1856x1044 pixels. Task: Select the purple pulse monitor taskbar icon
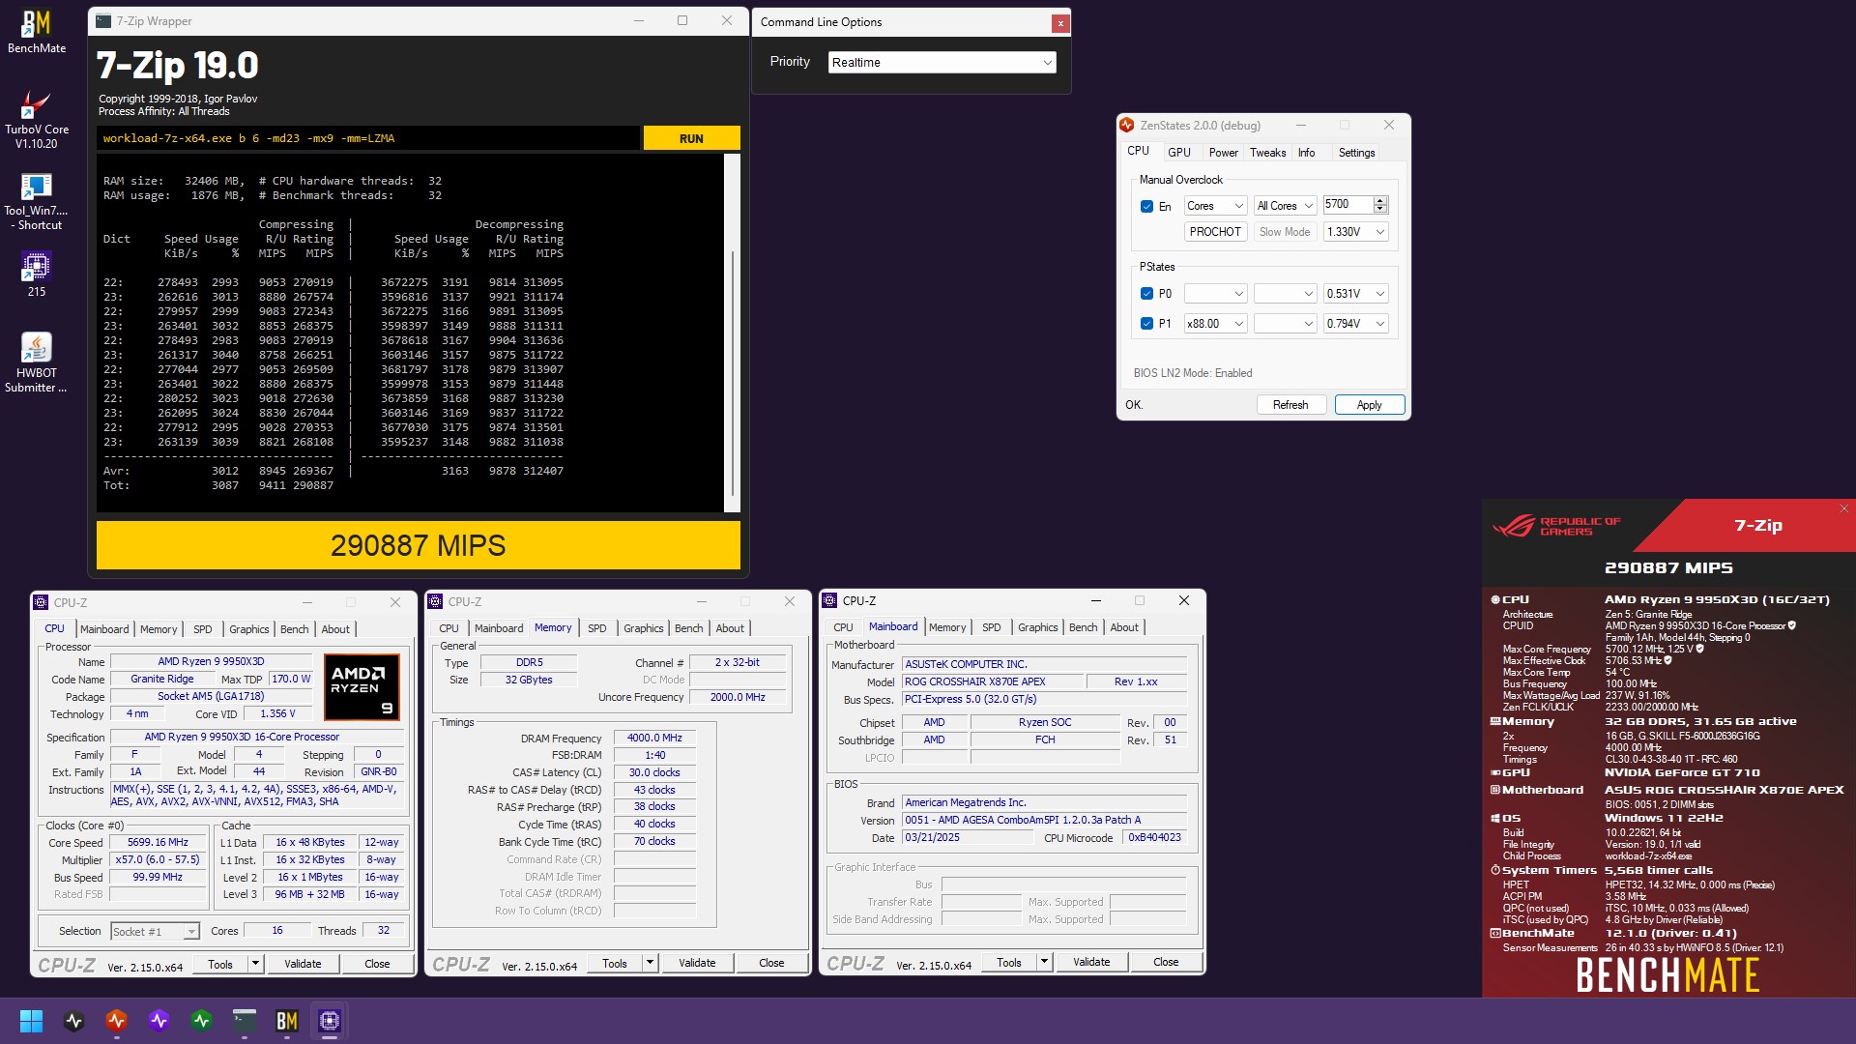[x=159, y=1021]
